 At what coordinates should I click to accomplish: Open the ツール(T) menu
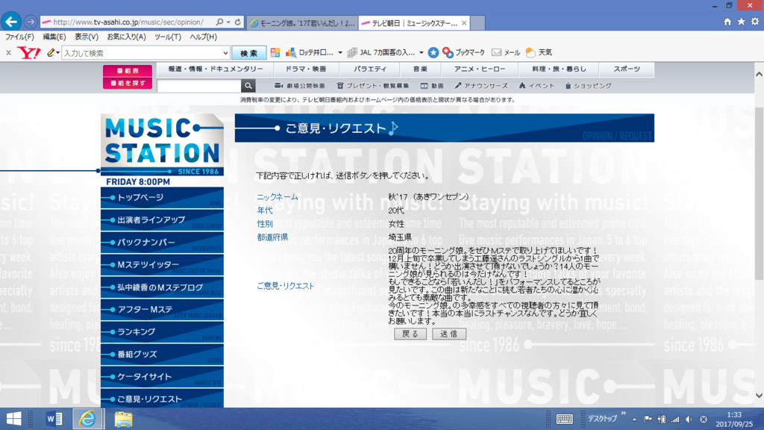tap(168, 37)
